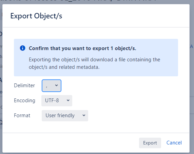Select the UTF-8 text value
194x154 pixels.
tap(52, 101)
